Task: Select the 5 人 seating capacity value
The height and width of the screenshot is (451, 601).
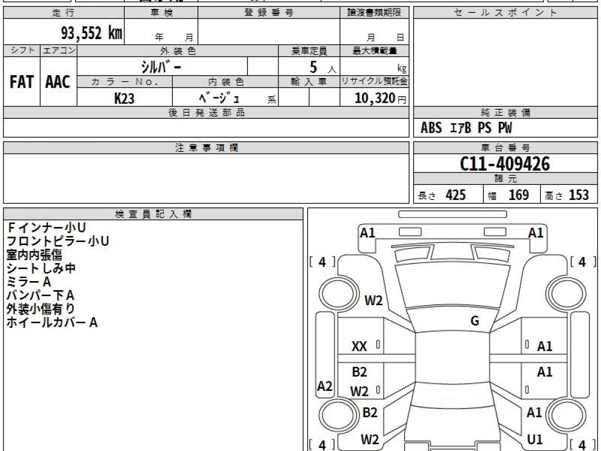Action: point(323,67)
